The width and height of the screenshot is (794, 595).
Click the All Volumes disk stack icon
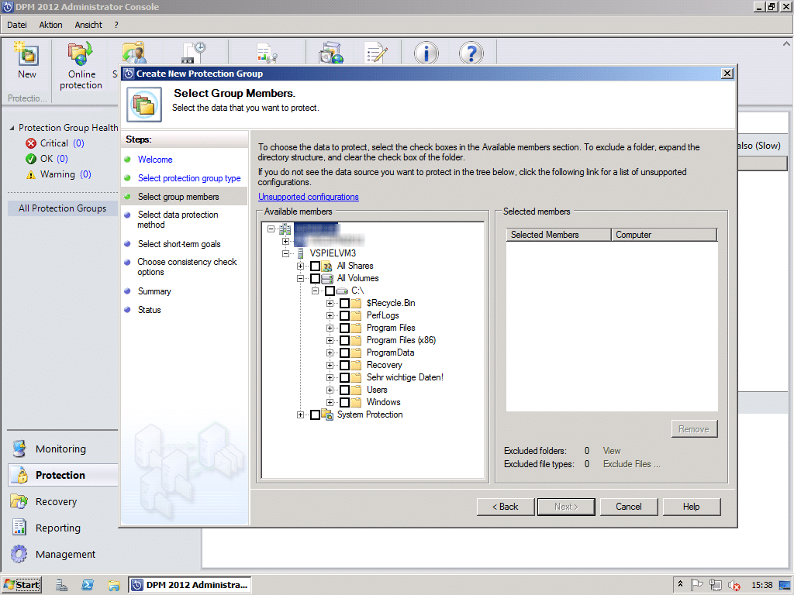[327, 278]
